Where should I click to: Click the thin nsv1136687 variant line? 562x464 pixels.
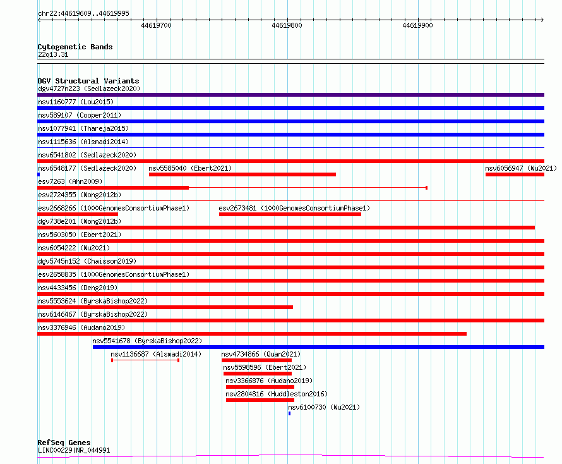(x=145, y=360)
